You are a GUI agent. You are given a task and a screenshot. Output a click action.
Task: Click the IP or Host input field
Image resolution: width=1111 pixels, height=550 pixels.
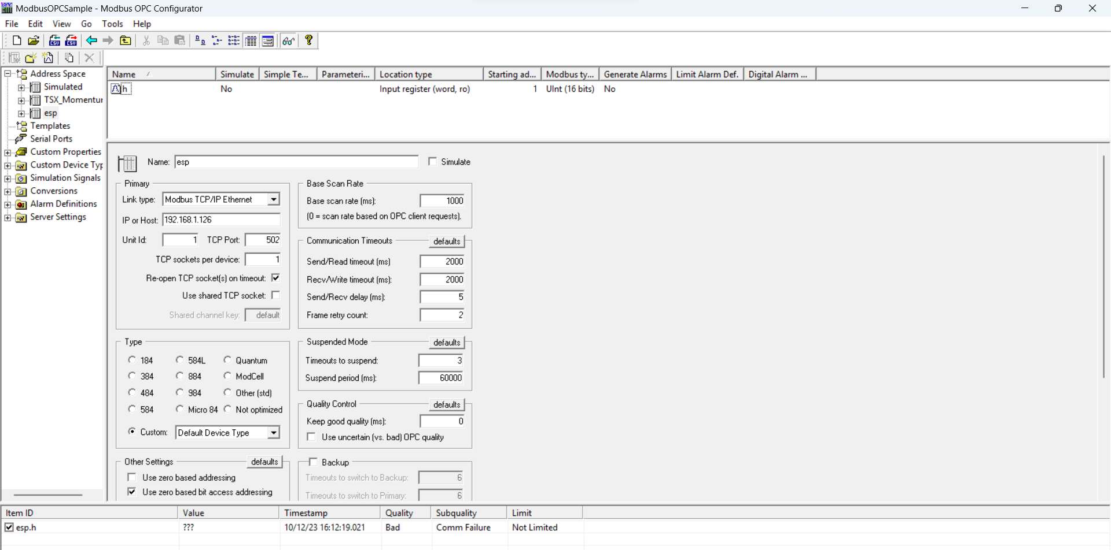pos(221,220)
